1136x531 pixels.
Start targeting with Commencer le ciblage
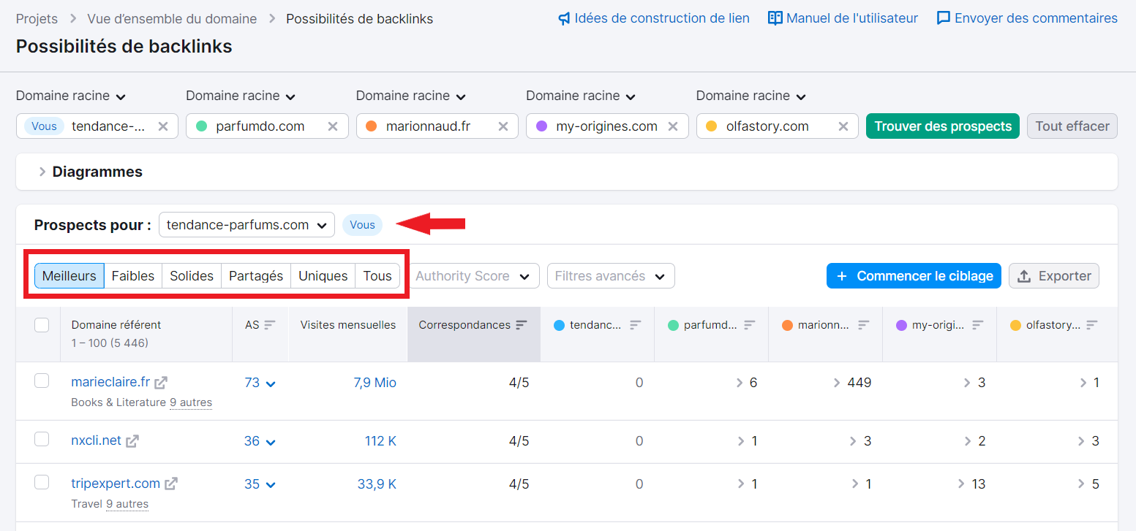coord(914,276)
